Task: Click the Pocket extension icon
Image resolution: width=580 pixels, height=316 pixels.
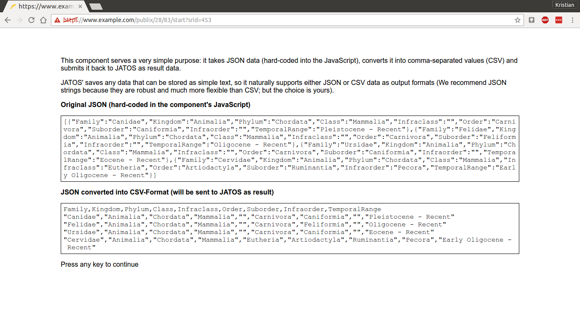Action: [532, 20]
